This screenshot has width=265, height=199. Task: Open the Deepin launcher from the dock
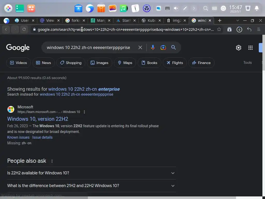pos(8,8)
